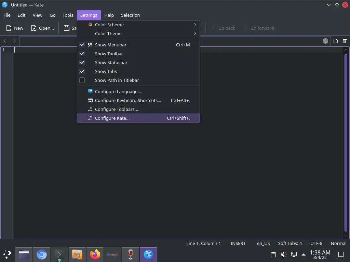Click the quick open document icon

pos(336,41)
